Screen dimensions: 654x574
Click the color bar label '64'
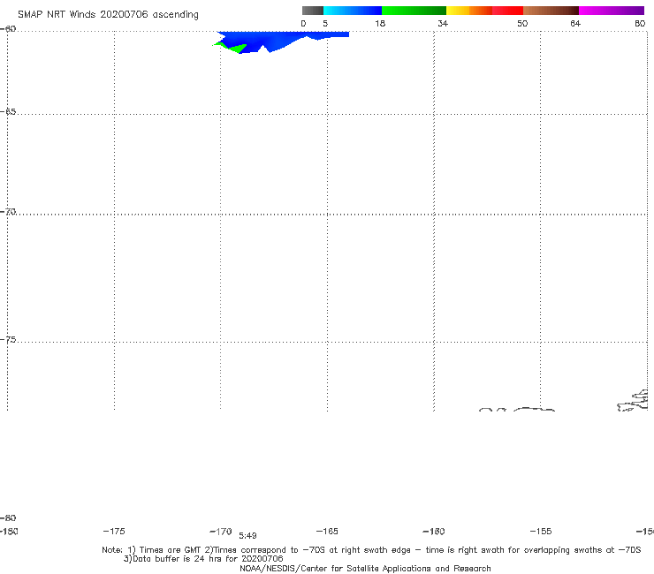tap(575, 23)
